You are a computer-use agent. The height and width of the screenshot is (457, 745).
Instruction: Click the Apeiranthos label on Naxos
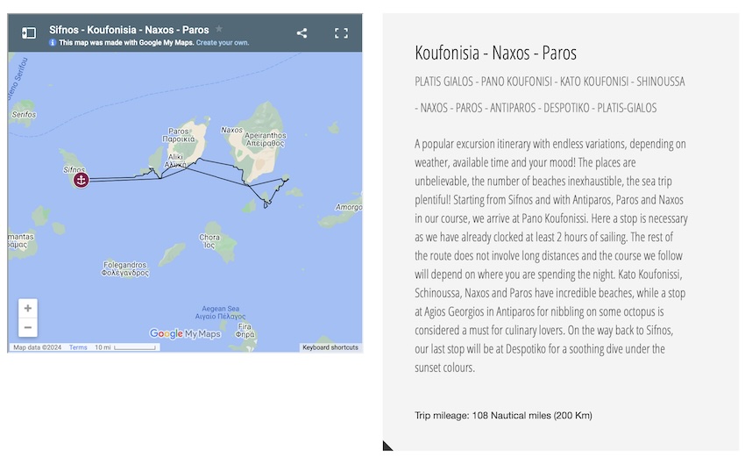point(265,139)
